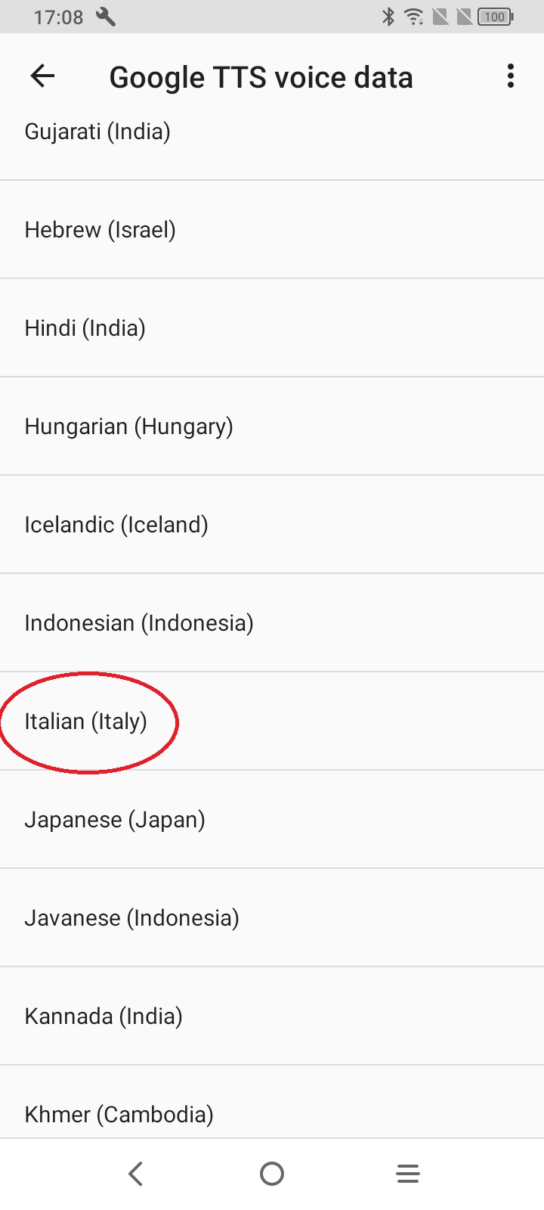The width and height of the screenshot is (544, 1210).
Task: Tap the Android home circle button
Action: pos(272,1174)
